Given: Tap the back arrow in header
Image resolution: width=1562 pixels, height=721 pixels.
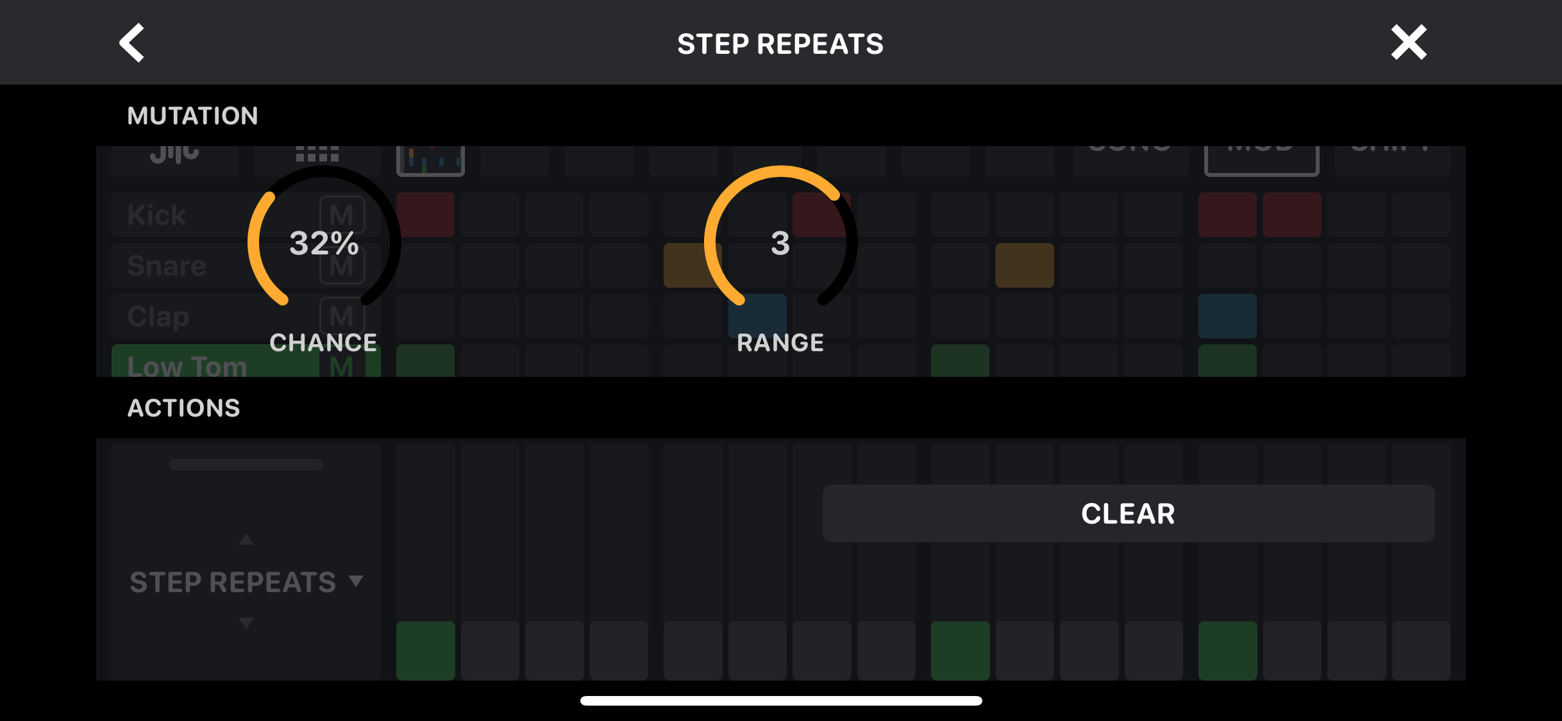Looking at the screenshot, I should click(x=132, y=43).
